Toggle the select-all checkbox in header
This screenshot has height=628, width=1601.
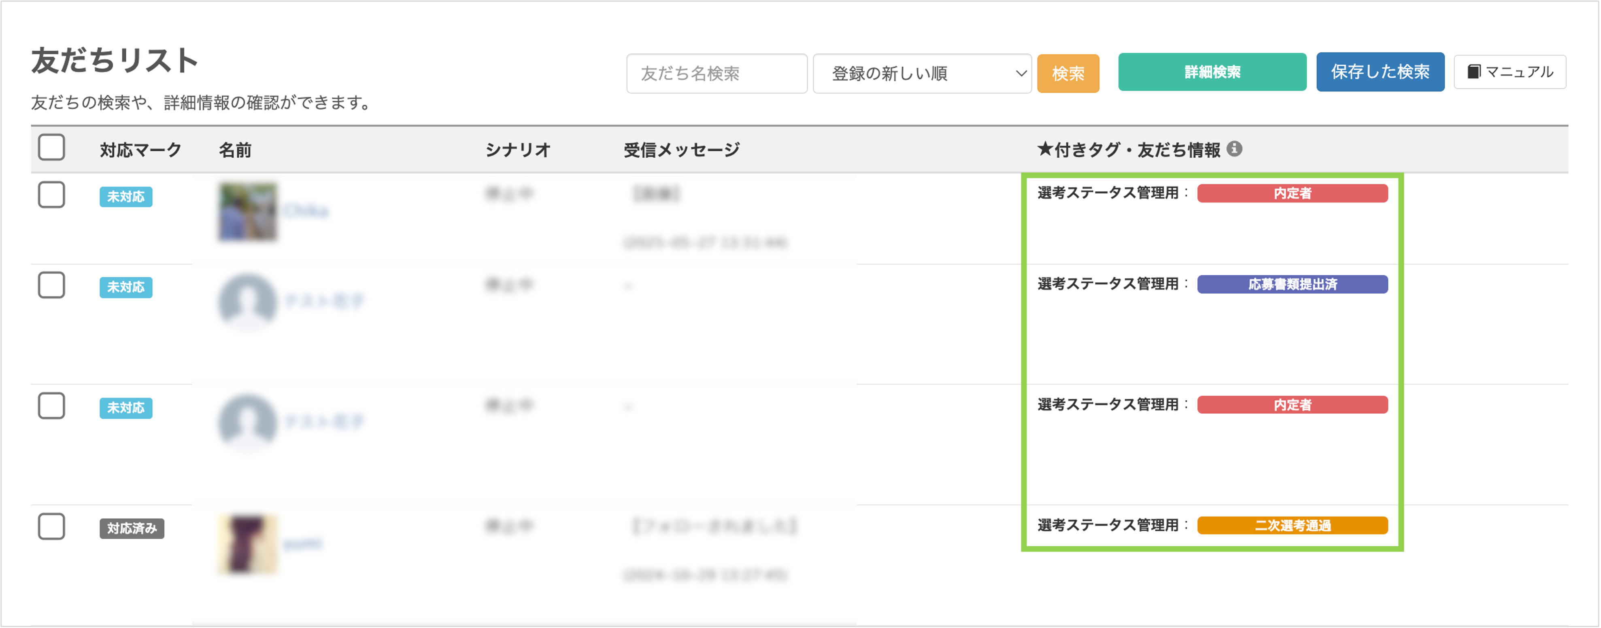point(51,148)
